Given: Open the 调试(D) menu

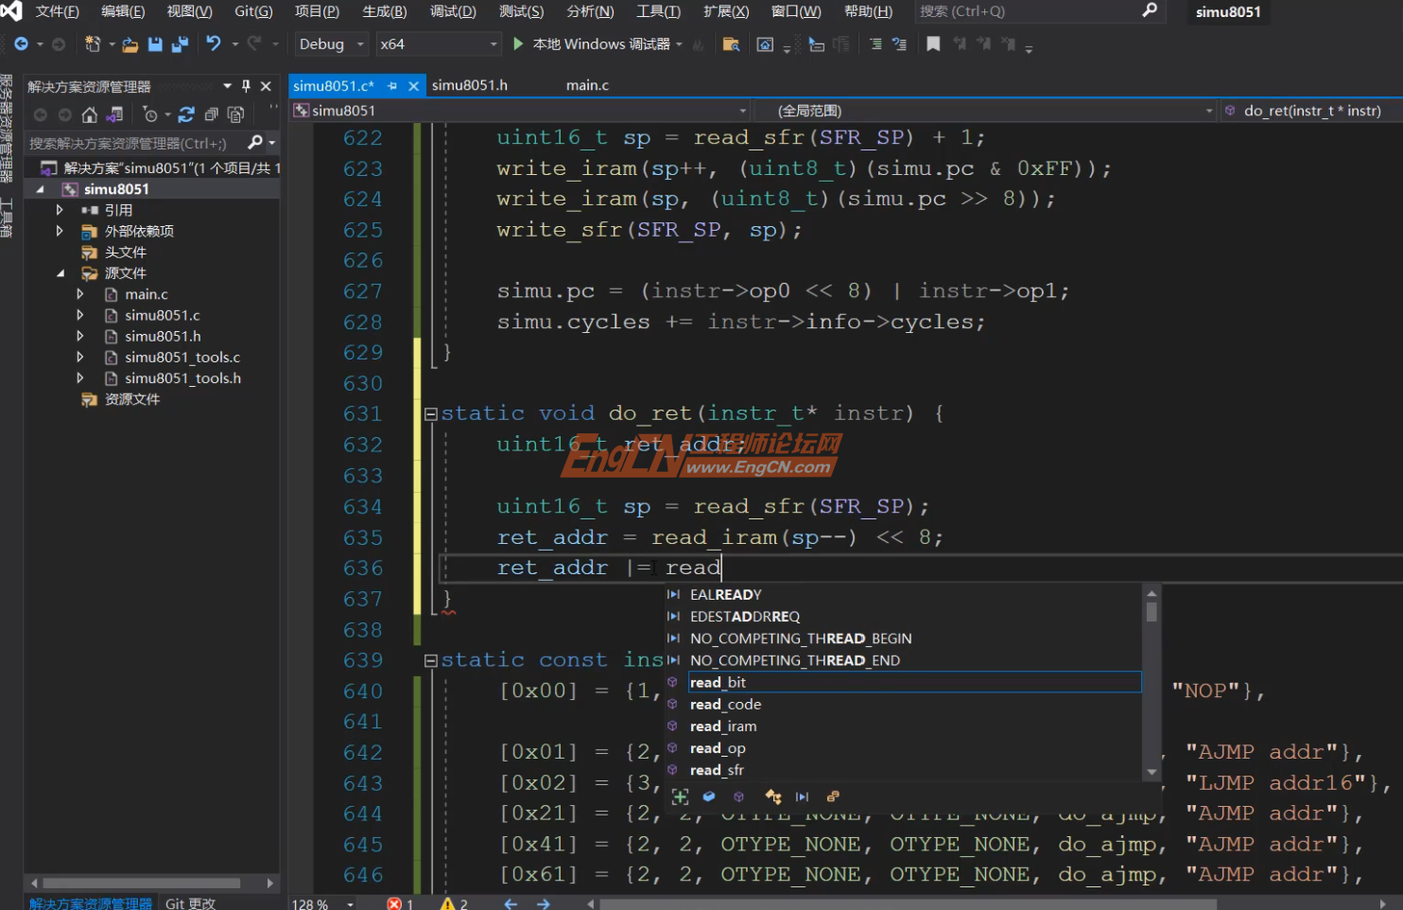Looking at the screenshot, I should [453, 11].
